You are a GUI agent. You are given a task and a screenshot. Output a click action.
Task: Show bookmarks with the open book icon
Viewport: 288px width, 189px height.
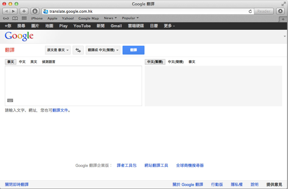(15, 18)
